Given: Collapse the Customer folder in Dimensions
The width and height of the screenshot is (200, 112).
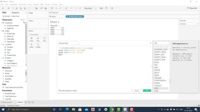Looking at the screenshot, I should tap(2, 23).
